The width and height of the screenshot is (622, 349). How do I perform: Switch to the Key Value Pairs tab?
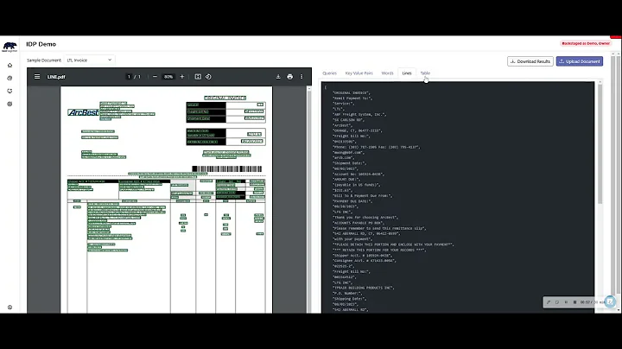[359, 73]
